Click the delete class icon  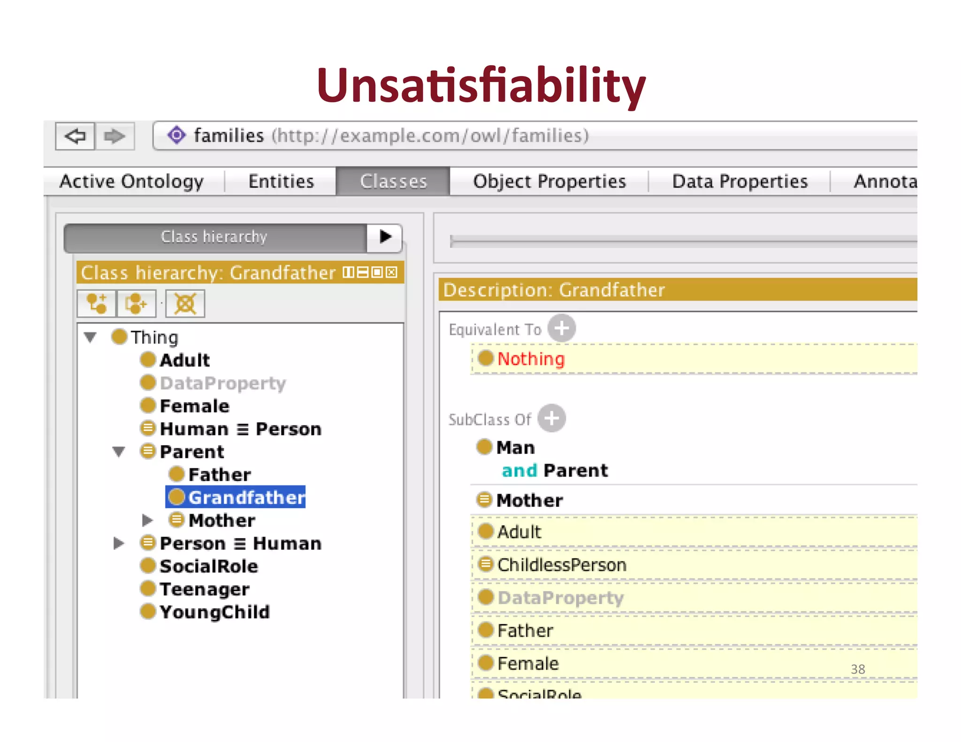pos(185,304)
